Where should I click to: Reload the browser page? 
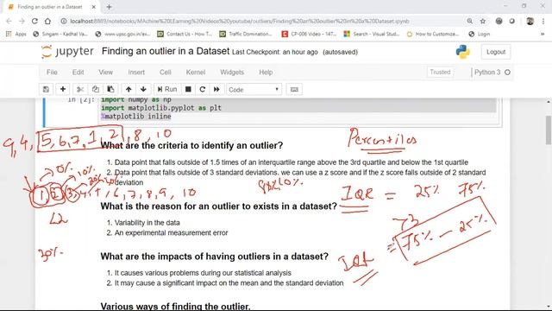click(34, 21)
